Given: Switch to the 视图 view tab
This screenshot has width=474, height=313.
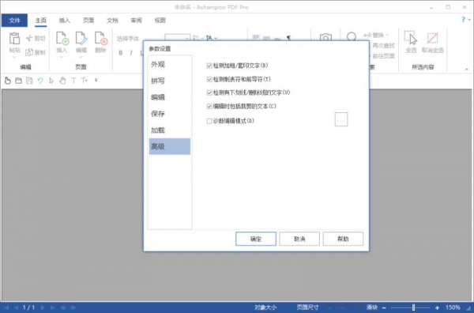Looking at the screenshot, I should [160, 21].
